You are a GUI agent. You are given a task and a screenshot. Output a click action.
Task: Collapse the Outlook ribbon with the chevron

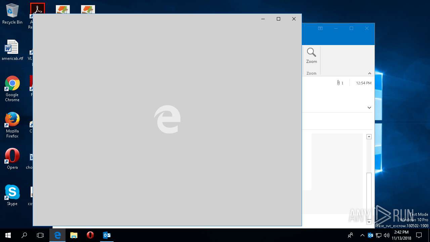[x=370, y=73]
